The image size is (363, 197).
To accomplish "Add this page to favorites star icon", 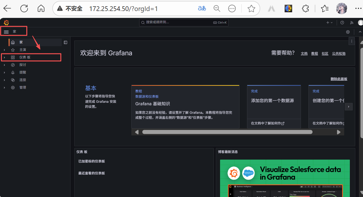I will 251,8.
